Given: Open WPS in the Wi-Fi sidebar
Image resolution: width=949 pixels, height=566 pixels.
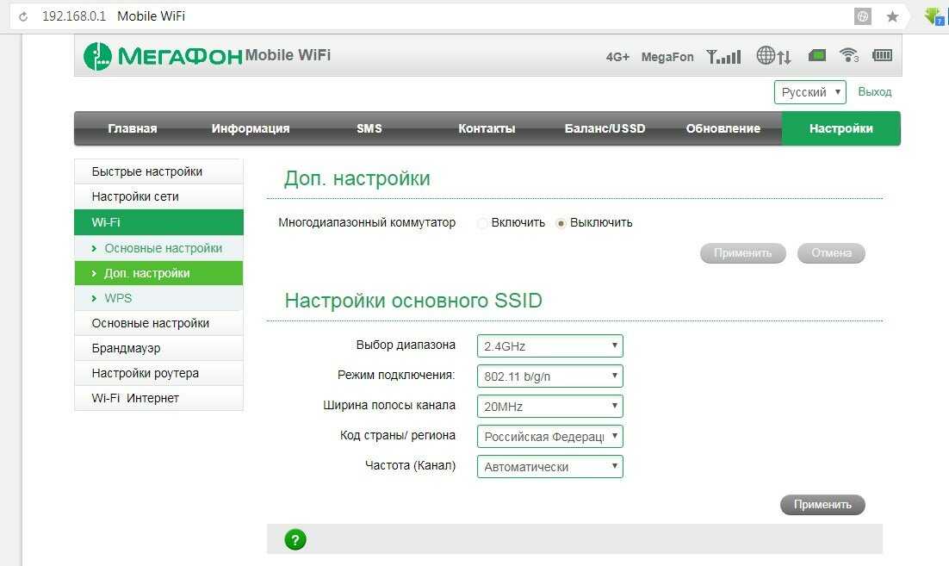Looking at the screenshot, I should point(118,298).
